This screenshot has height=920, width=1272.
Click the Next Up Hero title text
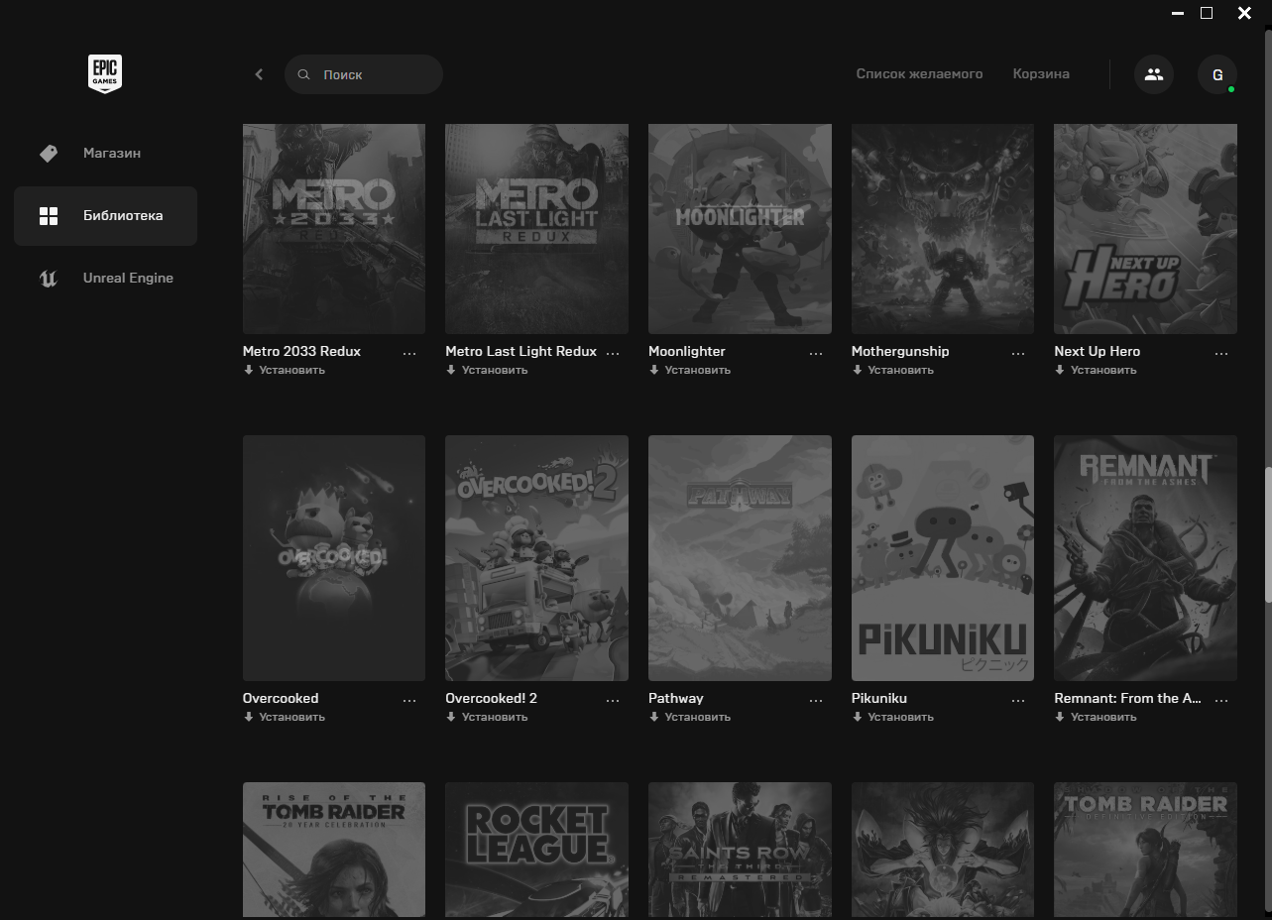click(1097, 351)
